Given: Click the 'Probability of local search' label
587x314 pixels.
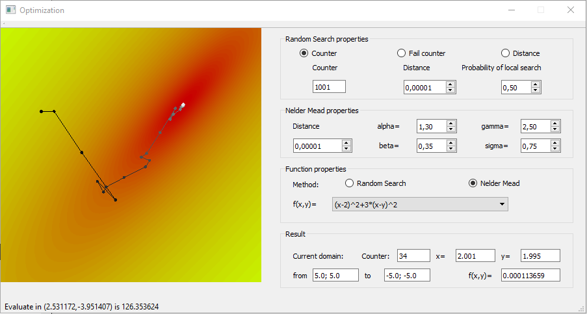Looking at the screenshot, I should pyautogui.click(x=501, y=68).
